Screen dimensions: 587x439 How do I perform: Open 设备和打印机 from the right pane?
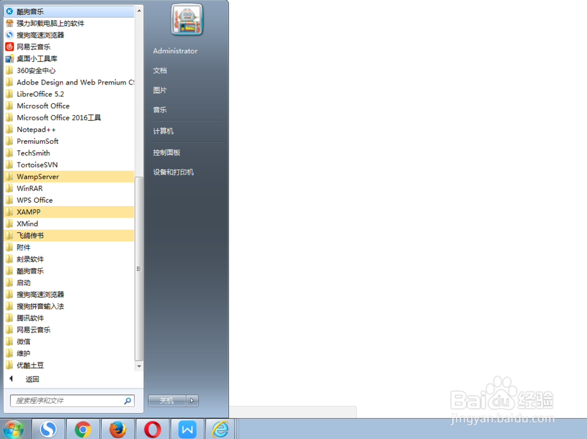(x=173, y=172)
